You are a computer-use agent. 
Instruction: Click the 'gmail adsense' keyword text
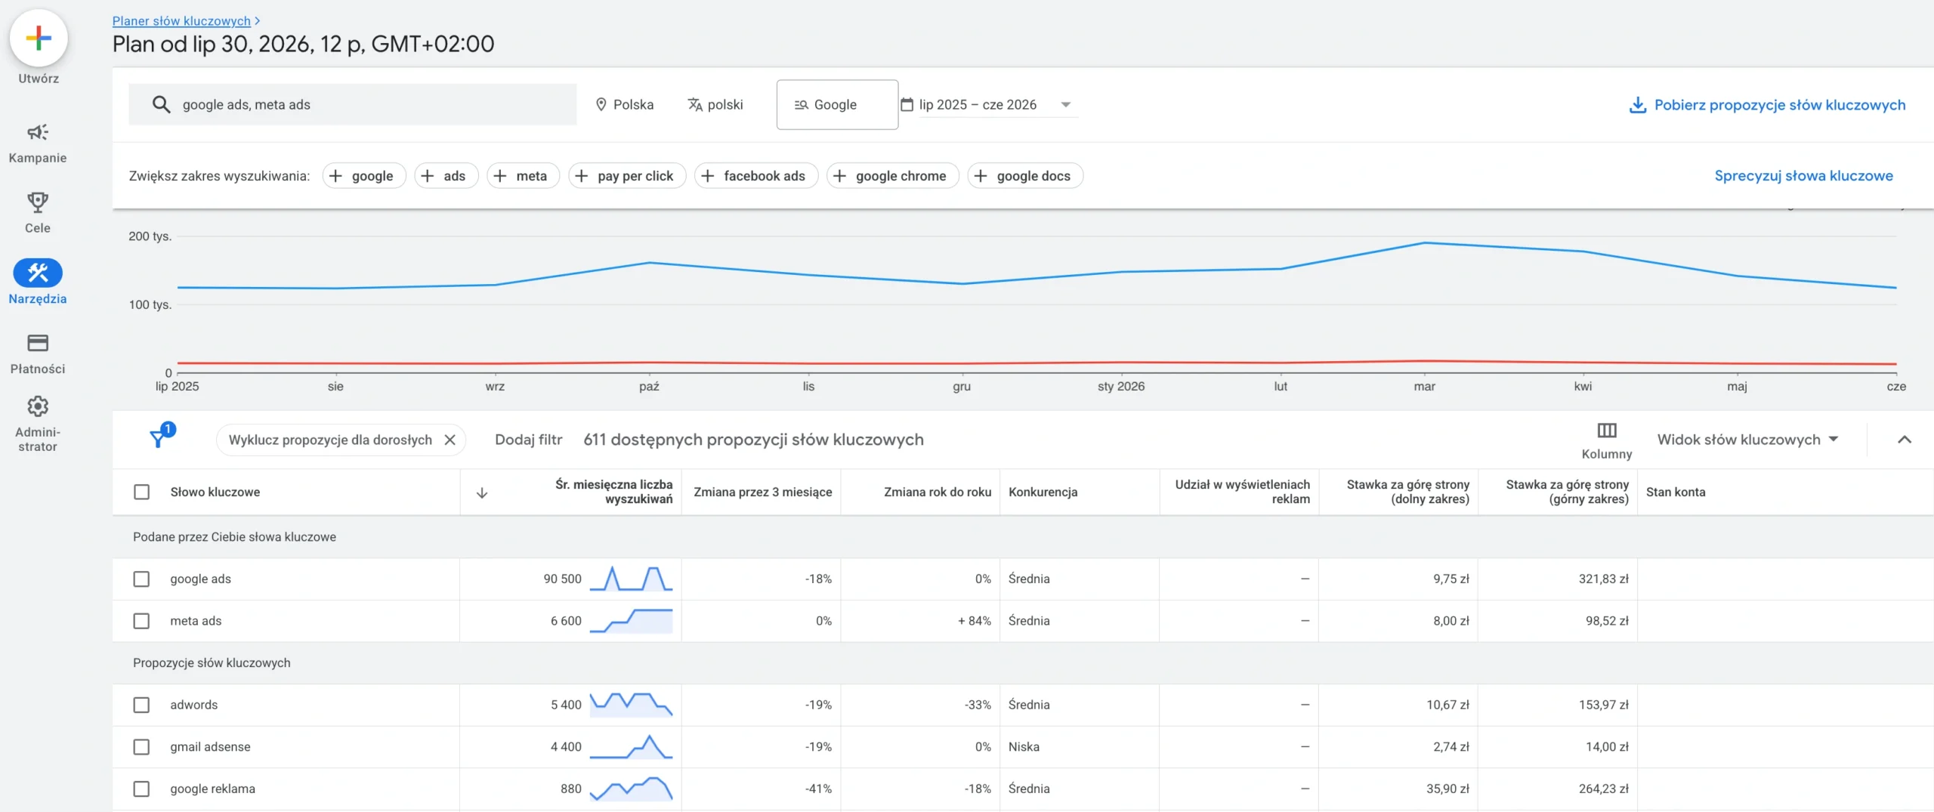[x=210, y=747]
